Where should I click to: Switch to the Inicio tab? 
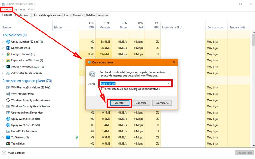pos(67,15)
